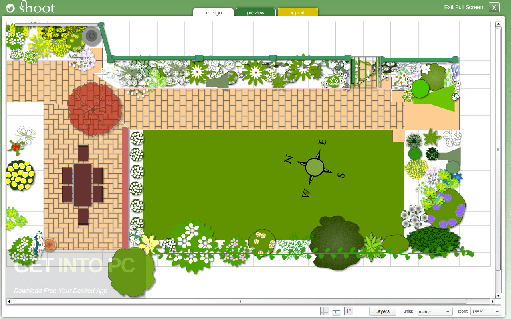Select the garden gate near the top fence
Image resolution: width=511 pixels, height=319 pixels.
[365, 72]
